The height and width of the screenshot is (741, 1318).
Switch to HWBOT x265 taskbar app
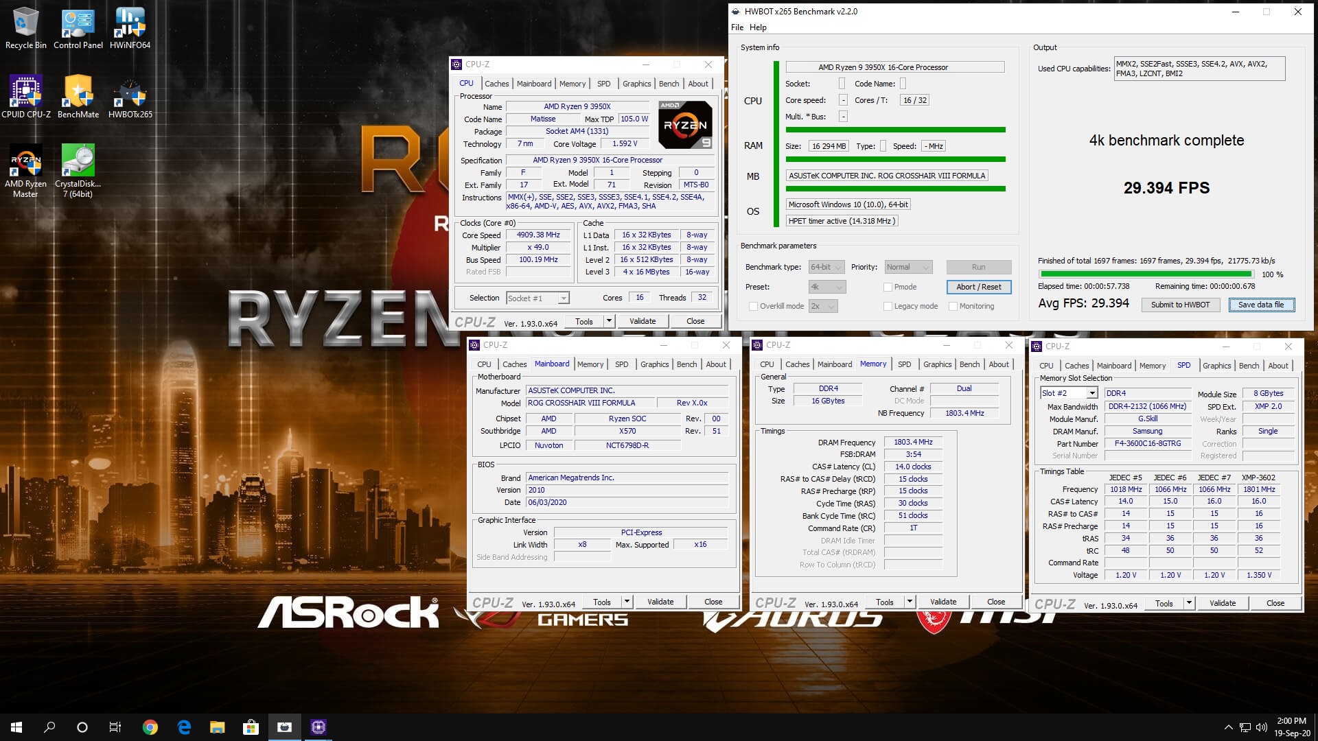click(284, 727)
